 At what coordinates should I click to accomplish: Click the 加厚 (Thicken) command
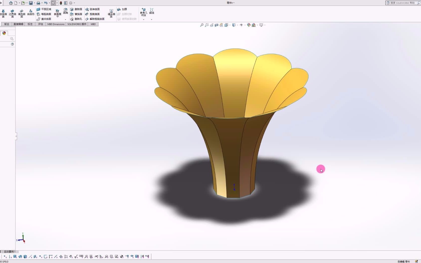click(x=122, y=9)
